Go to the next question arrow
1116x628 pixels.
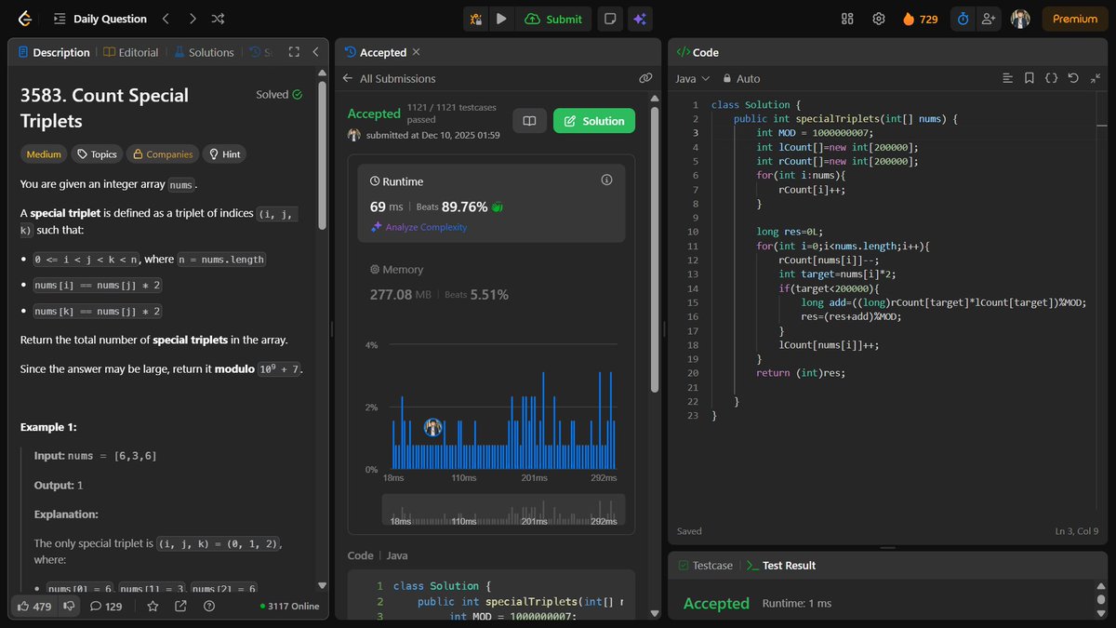(x=192, y=19)
